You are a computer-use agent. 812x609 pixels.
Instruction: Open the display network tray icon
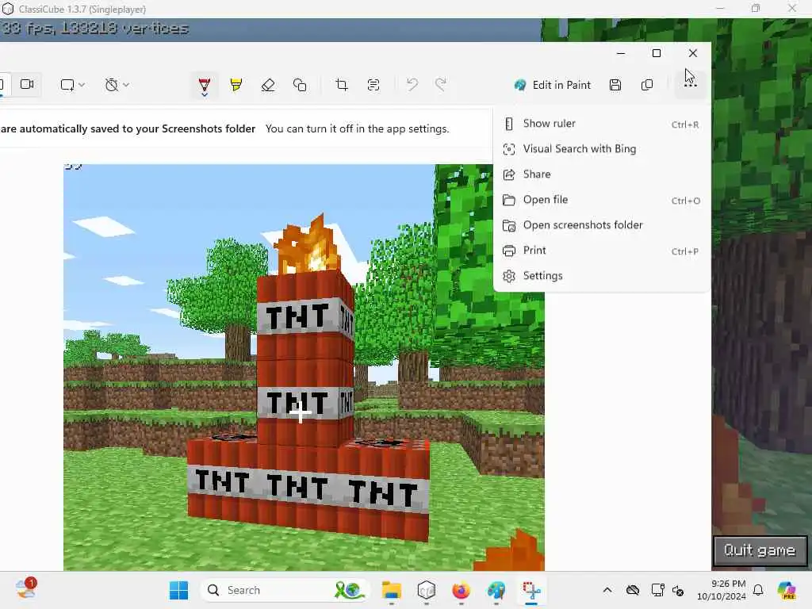[657, 590]
